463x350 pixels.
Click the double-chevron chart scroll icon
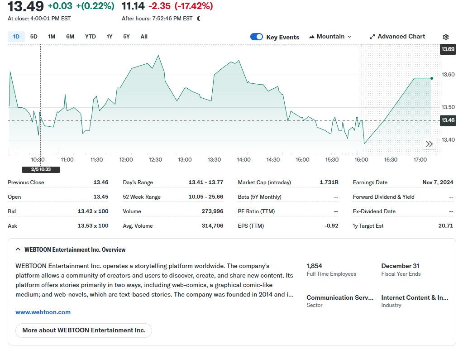click(430, 144)
